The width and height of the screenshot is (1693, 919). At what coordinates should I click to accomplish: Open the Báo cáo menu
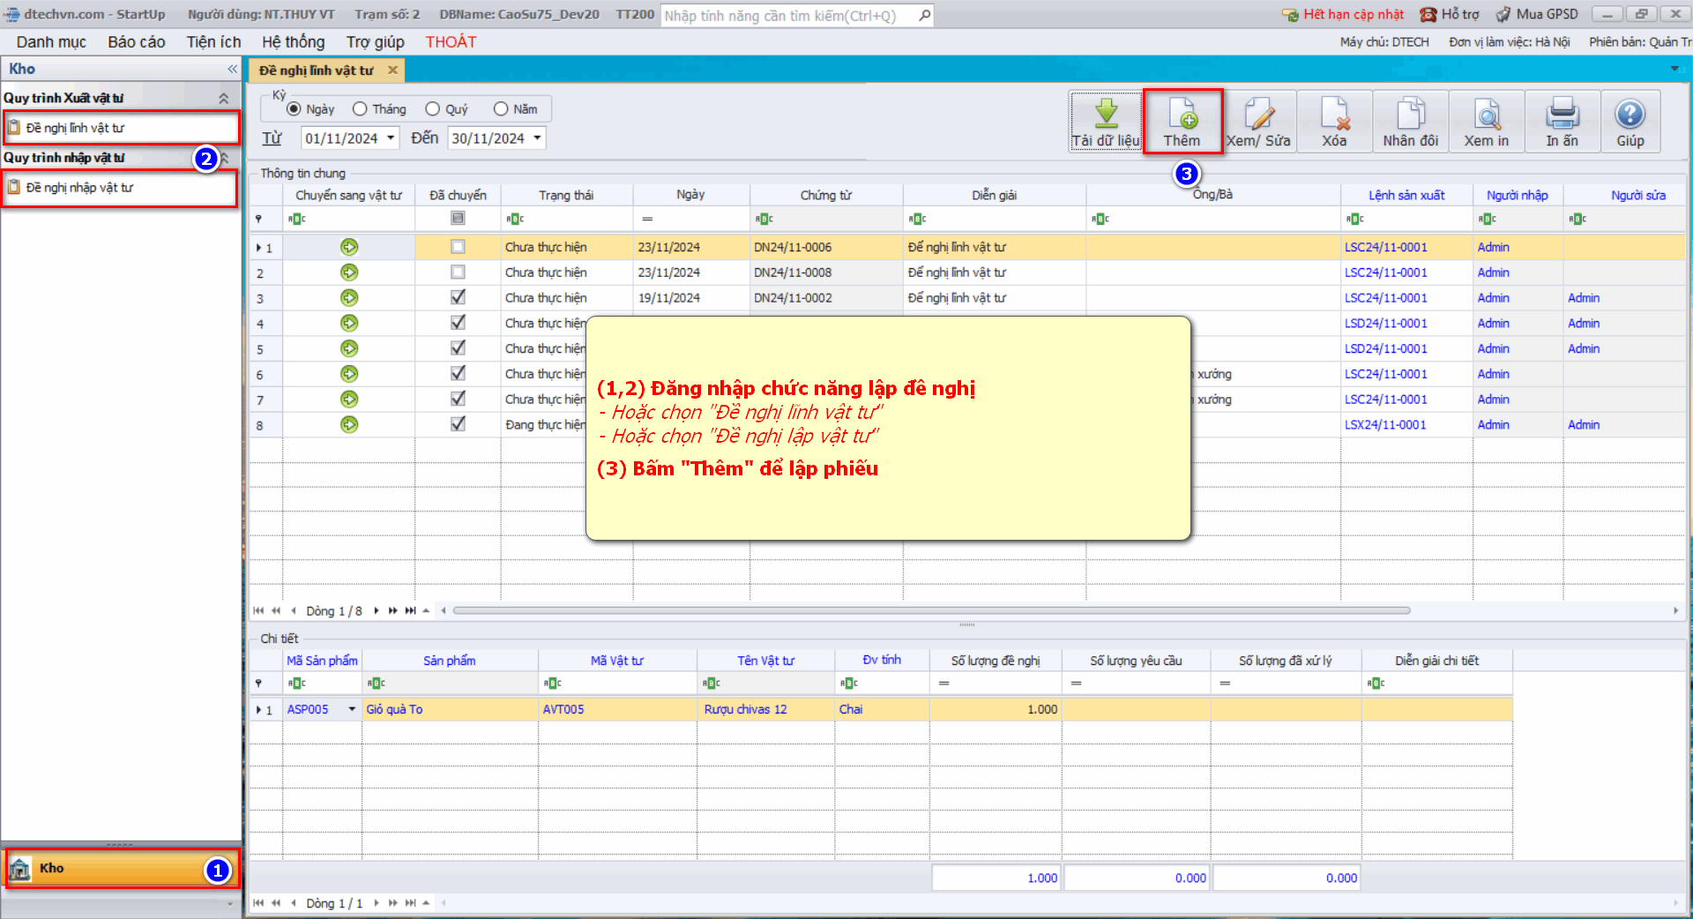coord(136,42)
